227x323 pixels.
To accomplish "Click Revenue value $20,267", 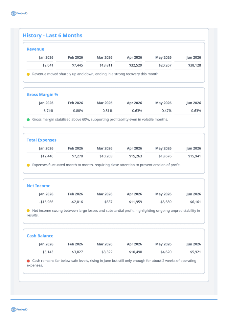I will [165, 65].
